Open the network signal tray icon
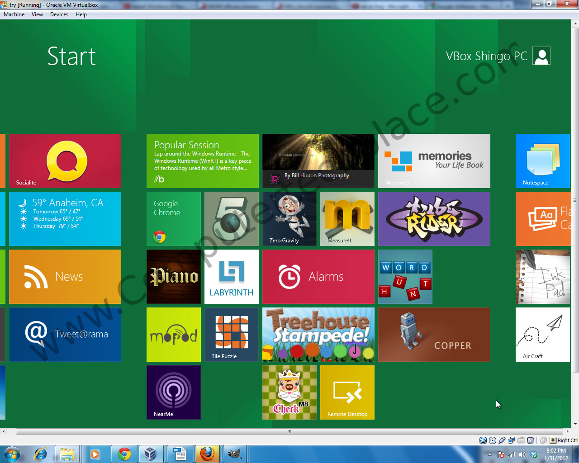 tap(512, 454)
